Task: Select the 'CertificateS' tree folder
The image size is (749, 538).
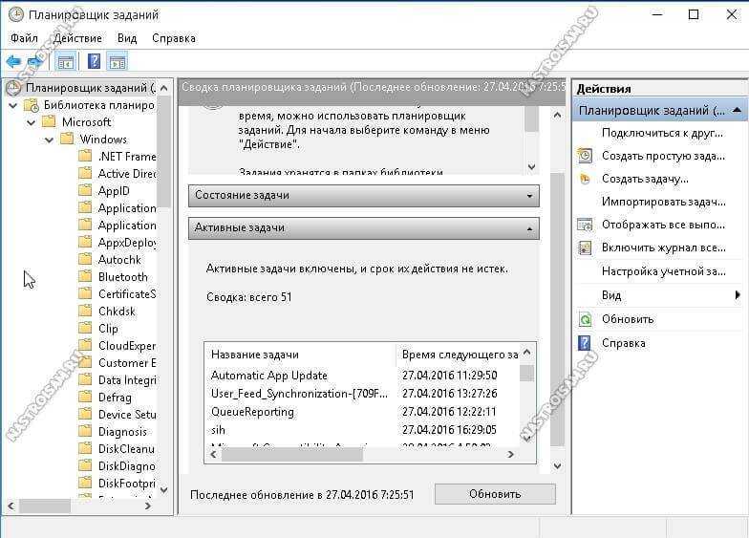Action: tap(126, 294)
